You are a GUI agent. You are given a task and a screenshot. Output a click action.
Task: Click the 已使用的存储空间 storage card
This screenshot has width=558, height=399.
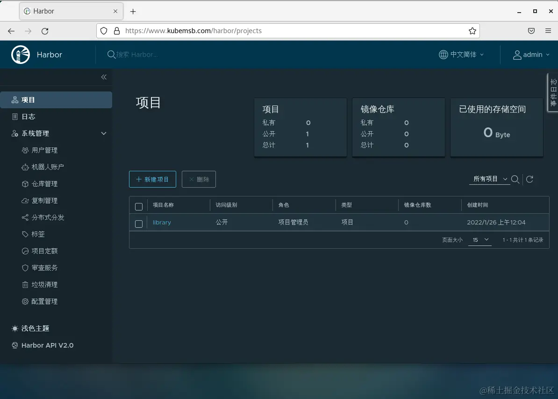tap(497, 127)
